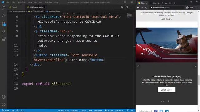The width and height of the screenshot is (200, 112).
Task: Open the Guest profile button in browser
Action: point(190,7)
